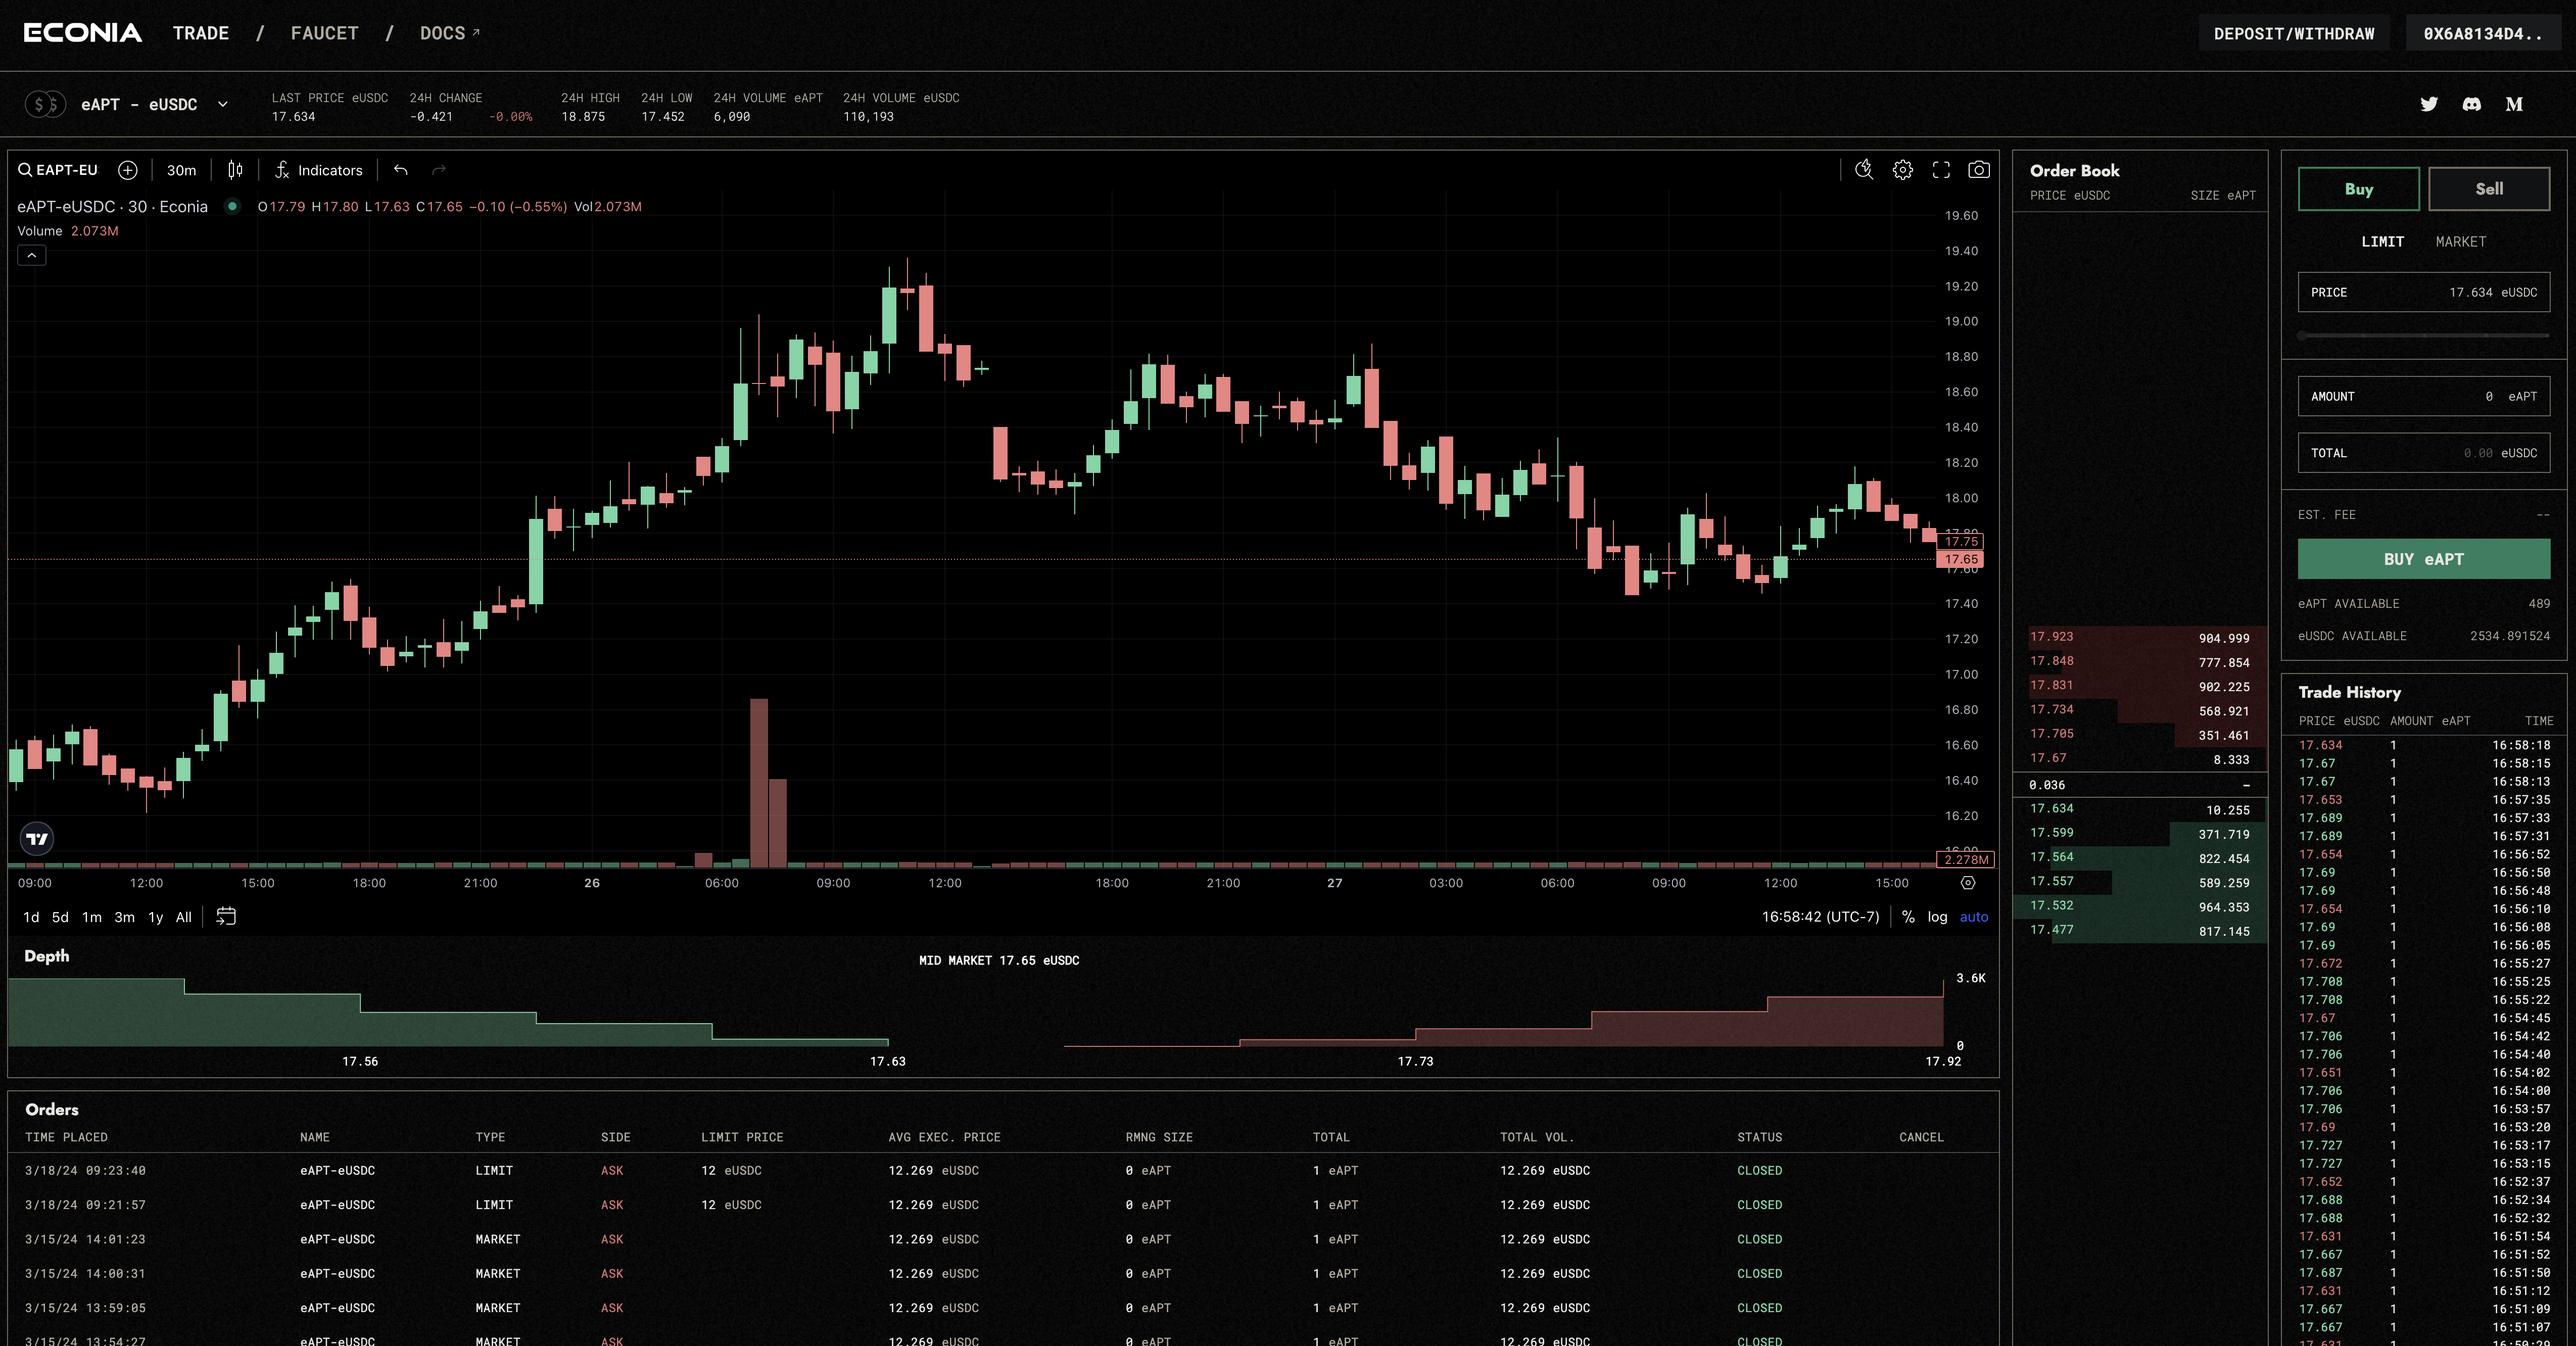Click the DEPOSIT/WITHDRAW button
Viewport: 2576px width, 1346px height.
tap(2294, 33)
